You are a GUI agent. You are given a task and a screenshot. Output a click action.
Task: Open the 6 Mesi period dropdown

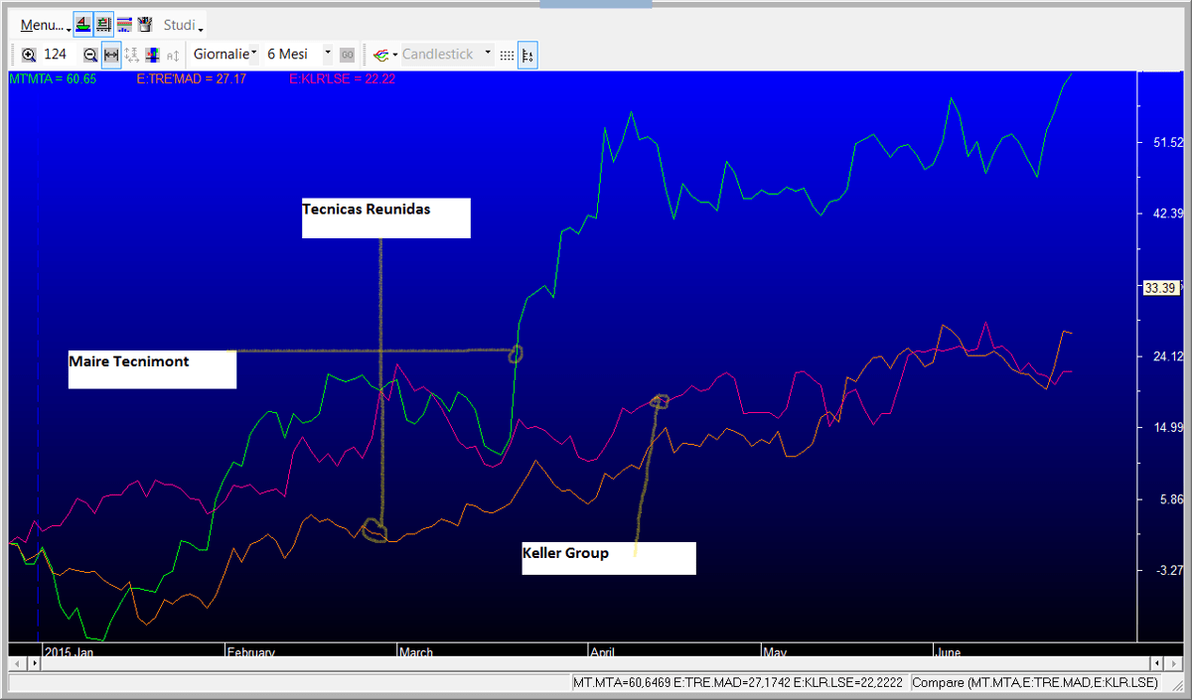(299, 55)
